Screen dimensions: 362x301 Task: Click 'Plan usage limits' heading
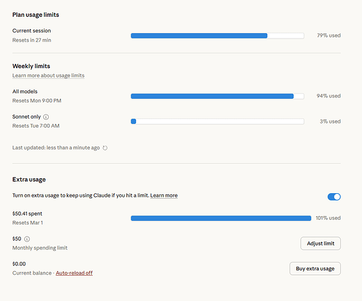(36, 15)
